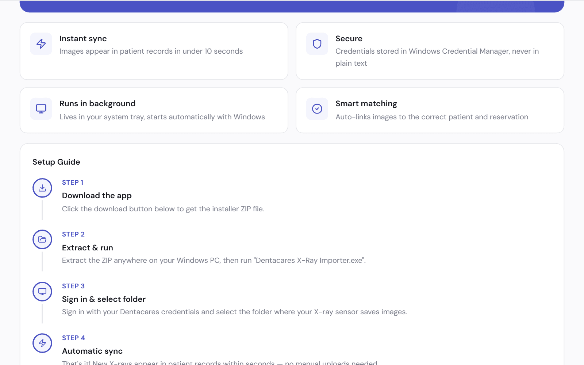Image resolution: width=584 pixels, height=365 pixels.
Task: Click the Instant sync lightning bolt icon
Action: tap(41, 44)
